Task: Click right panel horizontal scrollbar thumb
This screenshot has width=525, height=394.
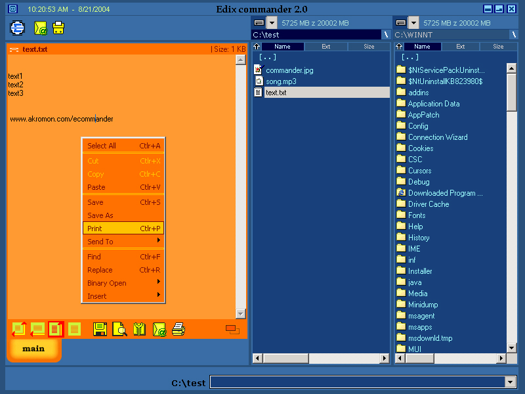Action: (x=420, y=358)
